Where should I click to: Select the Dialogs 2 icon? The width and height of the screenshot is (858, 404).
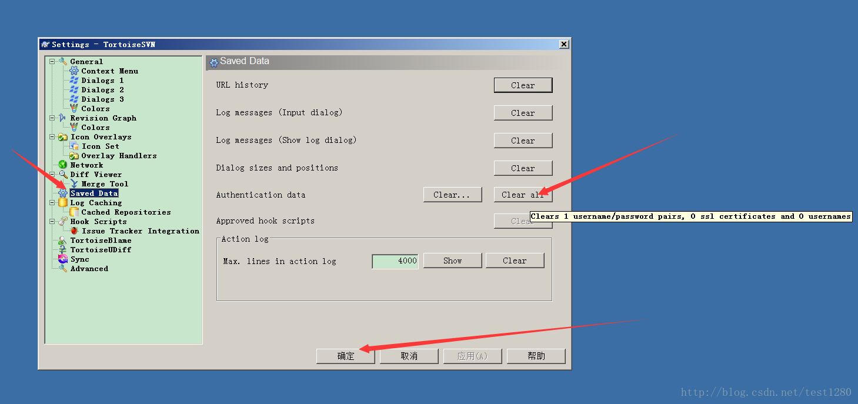click(74, 89)
